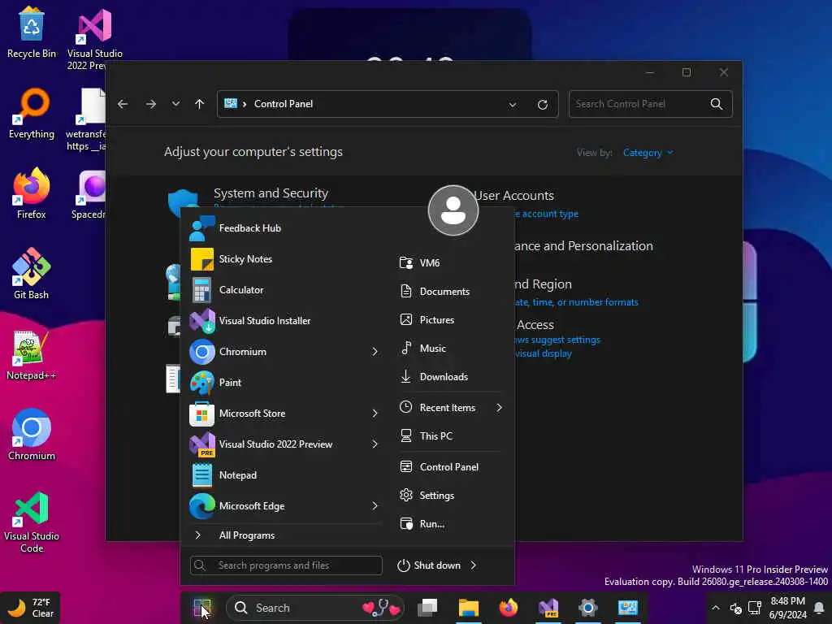832x624 pixels.
Task: Show All Programs list
Action: click(285, 535)
